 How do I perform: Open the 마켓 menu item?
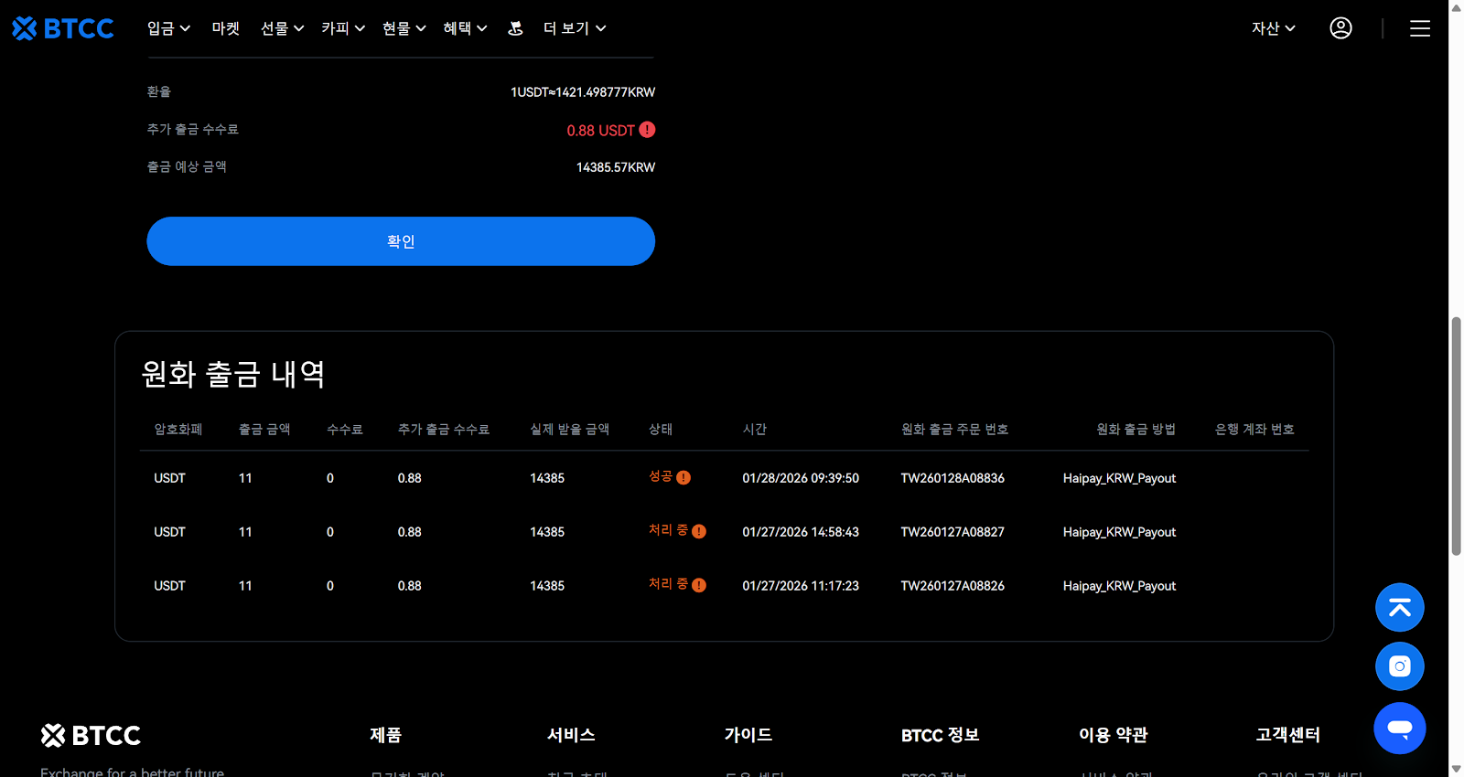(x=225, y=28)
